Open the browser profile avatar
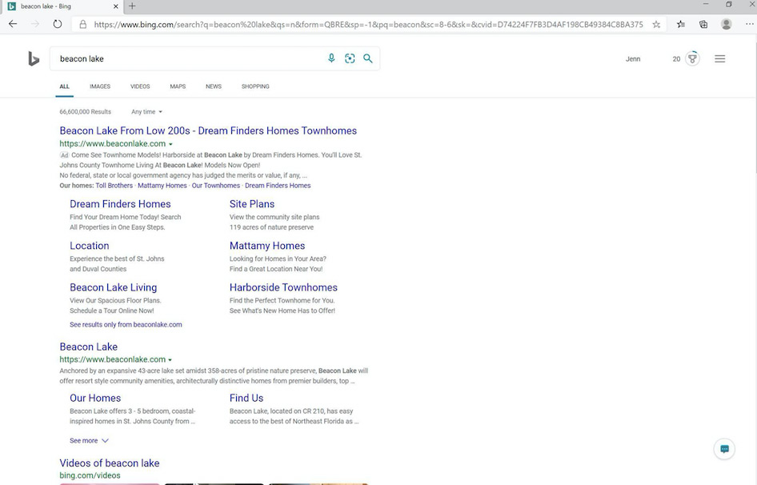Viewport: 757px width, 485px height. pyautogui.click(x=726, y=24)
